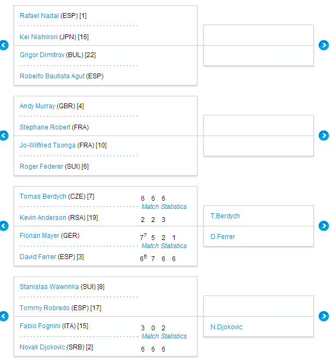
Task: Click left arrow beside Wawrinka–Robredo bracket
Action: (x=4, y=316)
